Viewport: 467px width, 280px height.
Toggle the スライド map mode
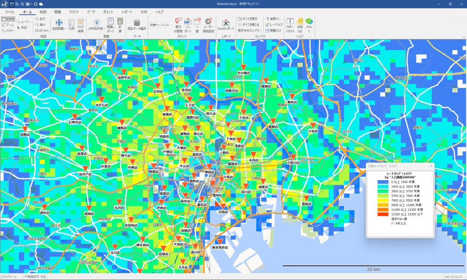(8, 19)
